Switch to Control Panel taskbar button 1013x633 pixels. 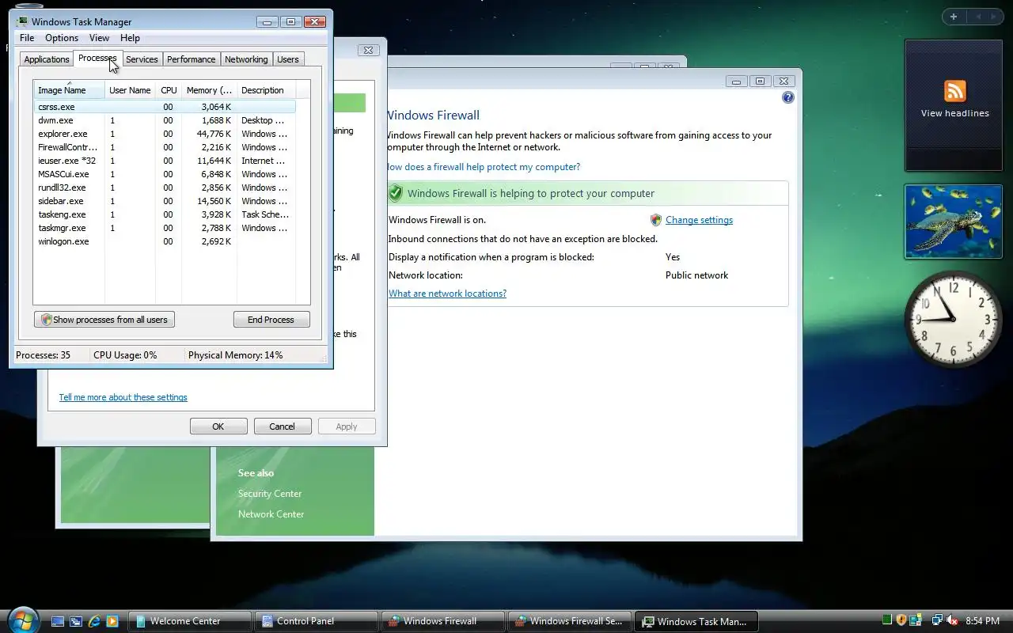point(316,621)
